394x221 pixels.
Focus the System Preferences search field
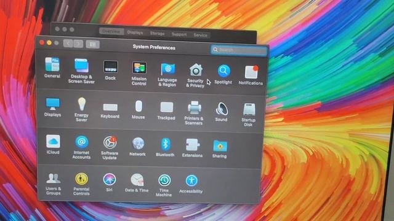pos(239,50)
